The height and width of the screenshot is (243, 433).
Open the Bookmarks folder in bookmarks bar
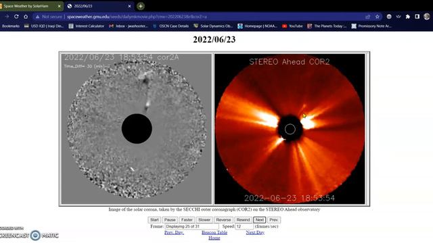[x=11, y=26]
